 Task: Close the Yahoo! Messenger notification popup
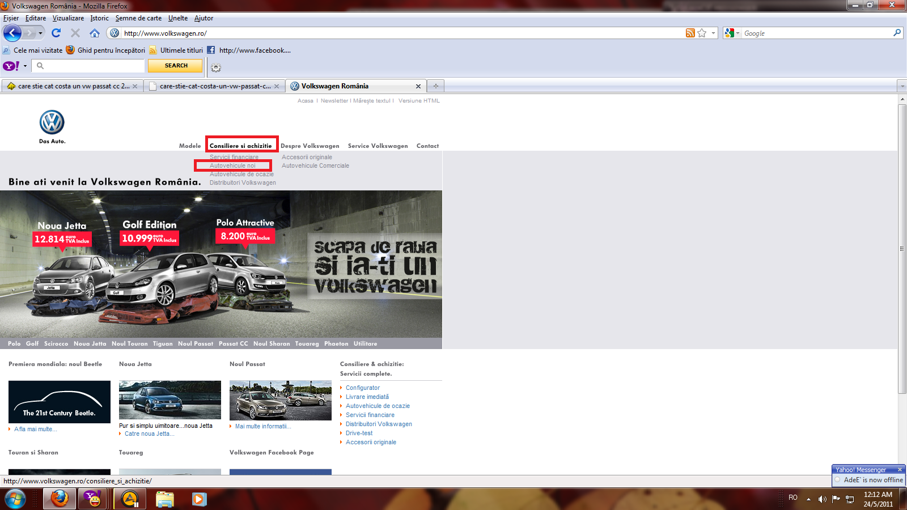tap(900, 470)
